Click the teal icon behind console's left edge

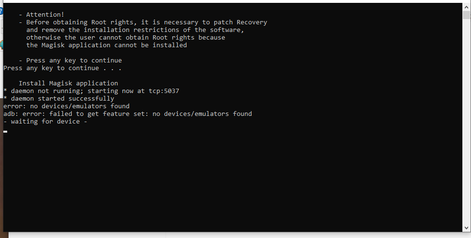point(1,45)
